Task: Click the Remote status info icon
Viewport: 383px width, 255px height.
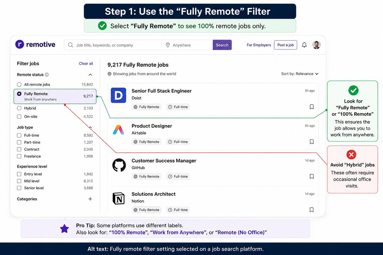Action: [x=47, y=75]
